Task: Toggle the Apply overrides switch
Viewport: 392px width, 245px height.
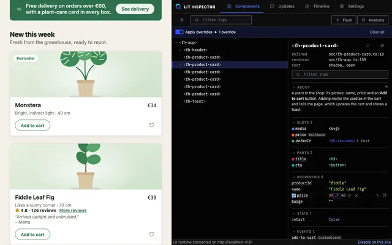Action: (179, 32)
